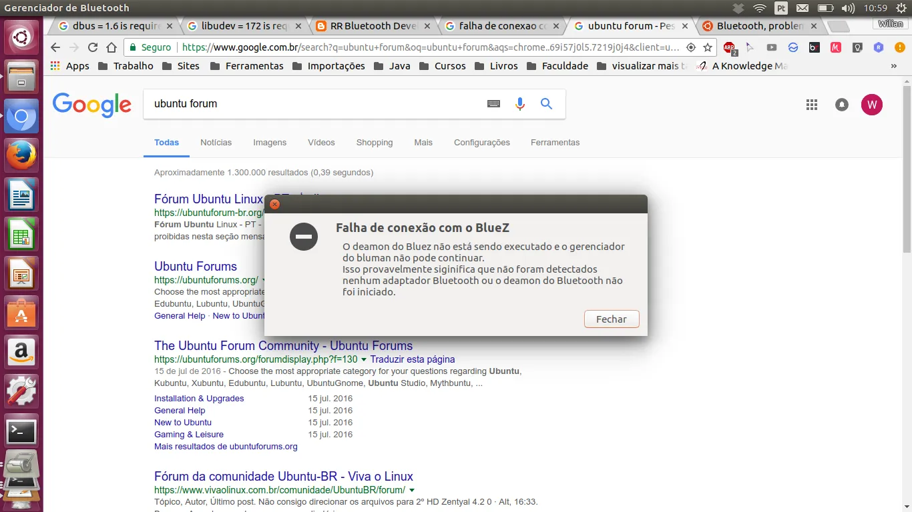The image size is (912, 512).
Task: Click the blue magnifier search icon
Action: (546, 104)
